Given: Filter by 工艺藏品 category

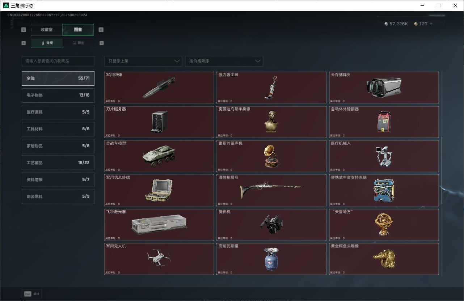Looking at the screenshot, I should click(x=58, y=163).
